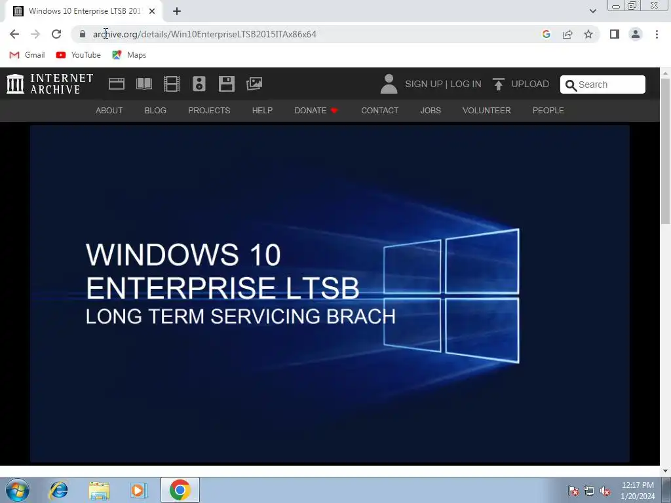Open Gmail bookmark
The width and height of the screenshot is (671, 503).
click(27, 55)
